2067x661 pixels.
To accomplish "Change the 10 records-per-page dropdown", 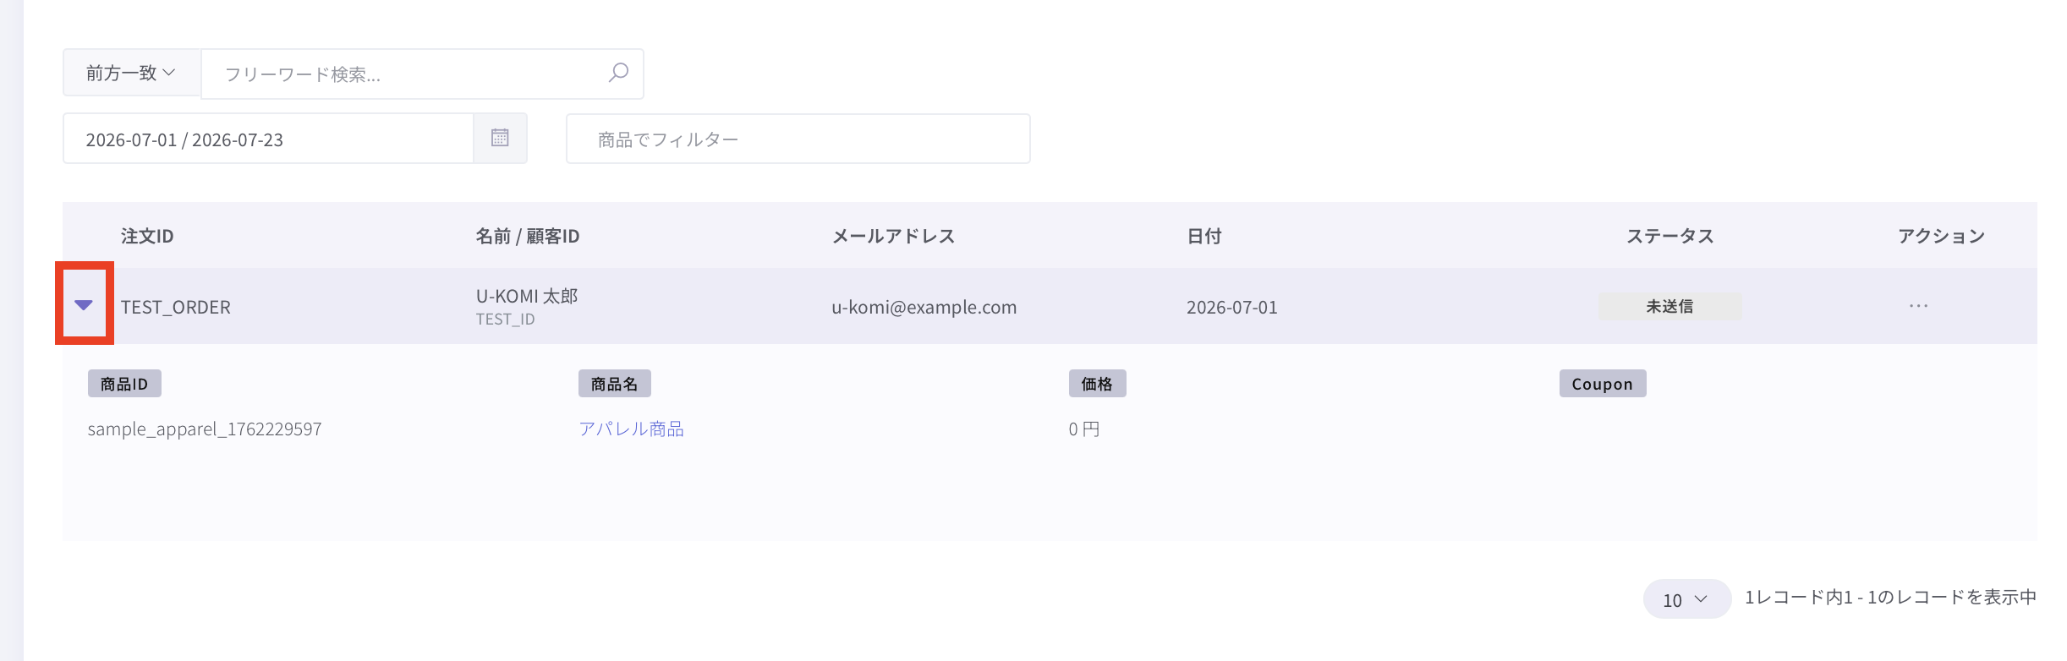I will pos(1686,599).
